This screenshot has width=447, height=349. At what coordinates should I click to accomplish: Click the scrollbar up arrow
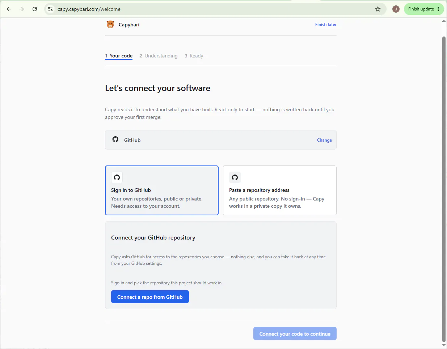coord(444,21)
